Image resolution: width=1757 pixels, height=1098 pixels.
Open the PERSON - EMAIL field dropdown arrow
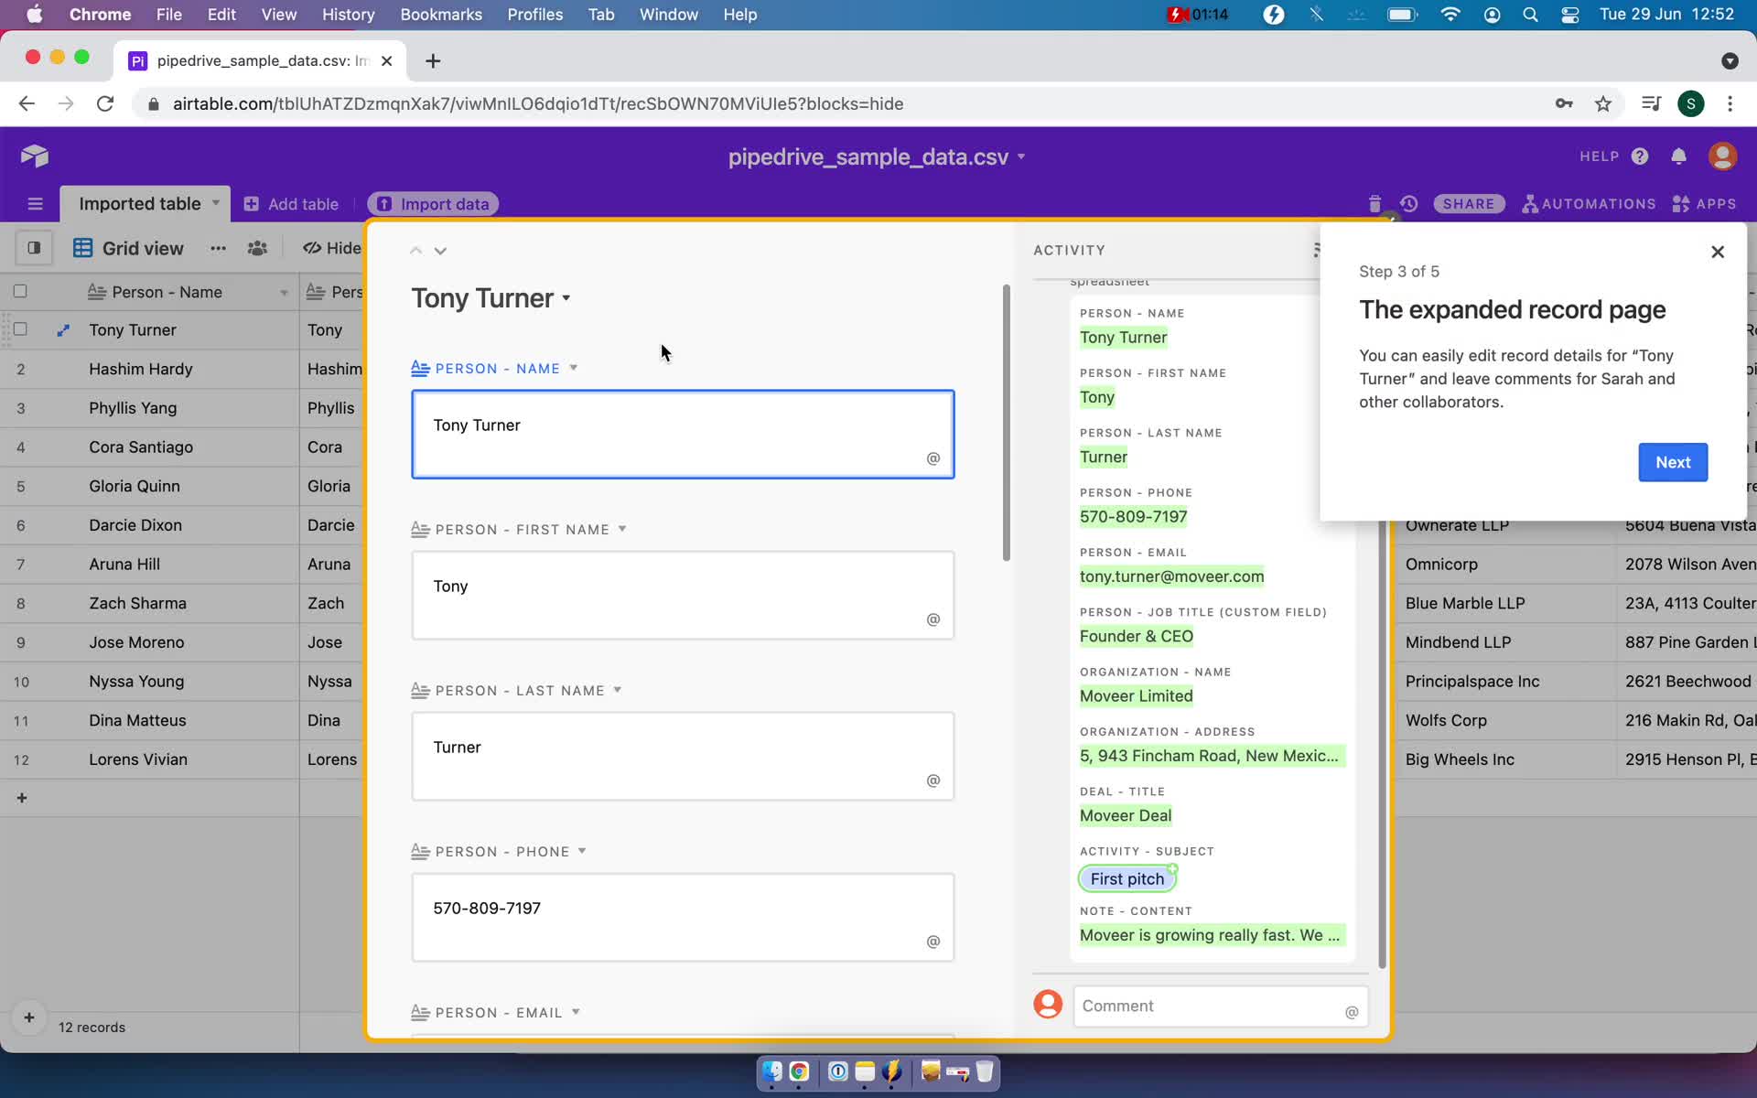tap(576, 1012)
